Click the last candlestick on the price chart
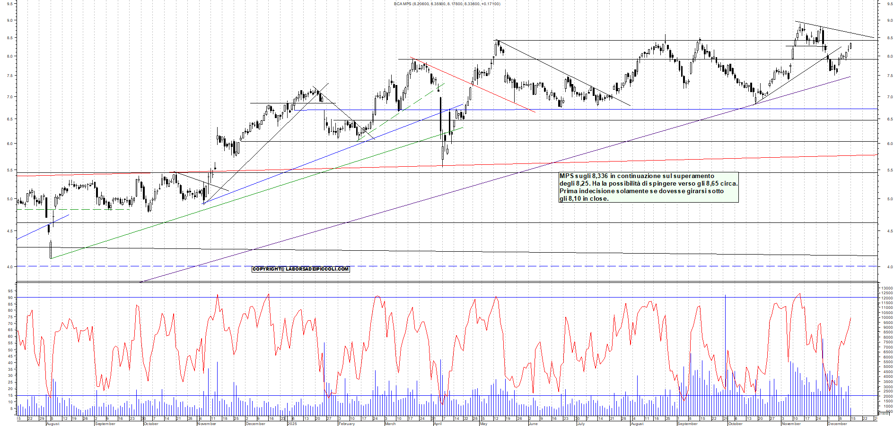 click(850, 46)
